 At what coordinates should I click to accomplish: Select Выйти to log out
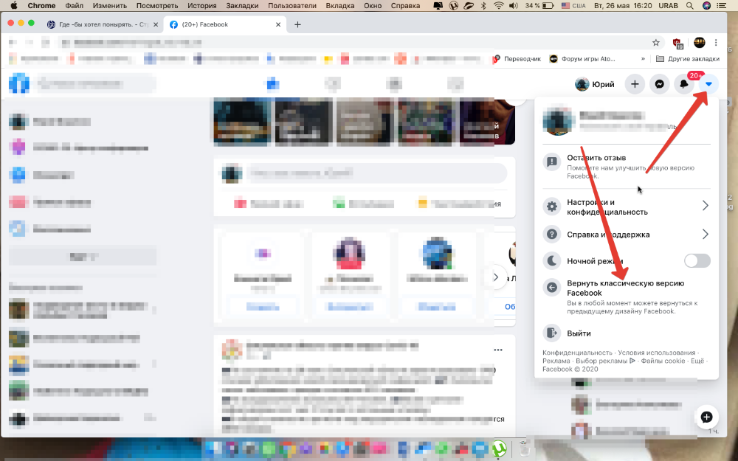(x=627, y=333)
